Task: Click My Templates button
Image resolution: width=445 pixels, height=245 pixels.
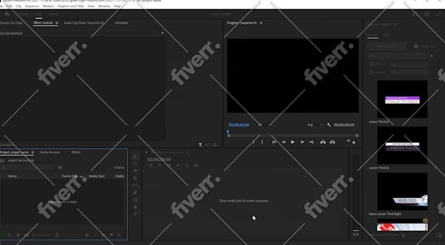Action: [386, 47]
